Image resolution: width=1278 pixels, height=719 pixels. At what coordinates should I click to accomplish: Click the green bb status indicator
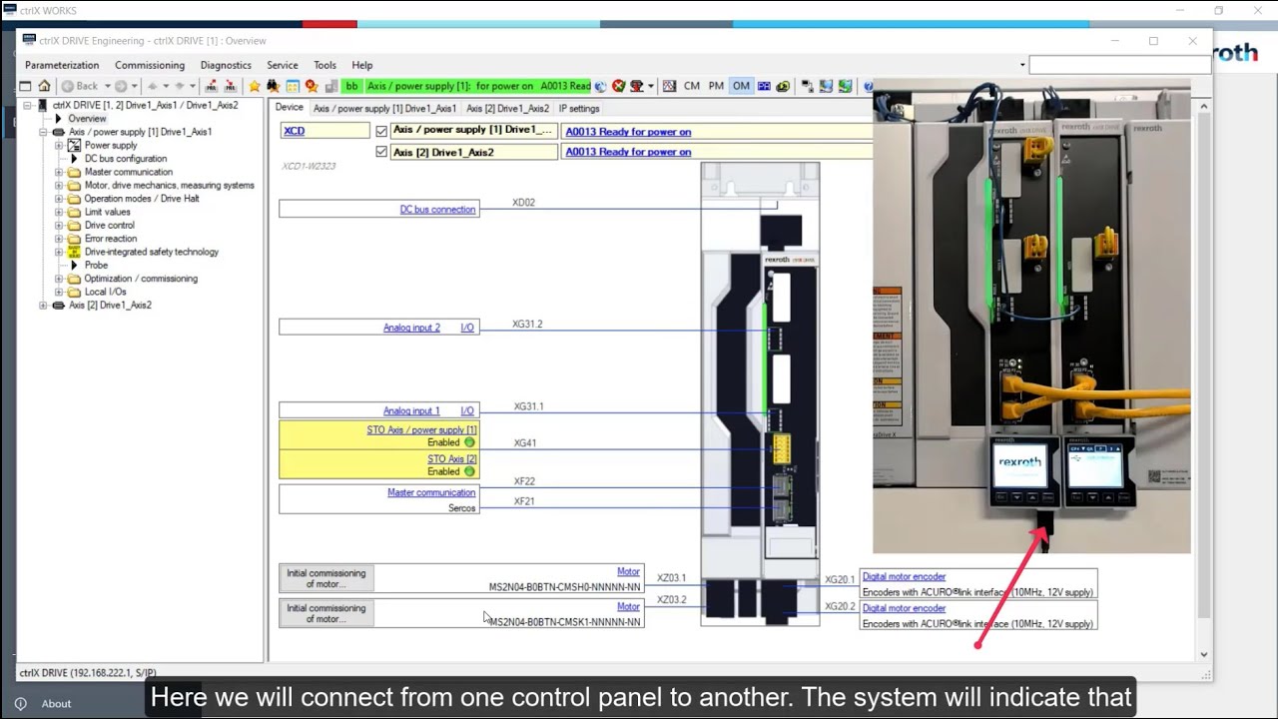click(351, 86)
